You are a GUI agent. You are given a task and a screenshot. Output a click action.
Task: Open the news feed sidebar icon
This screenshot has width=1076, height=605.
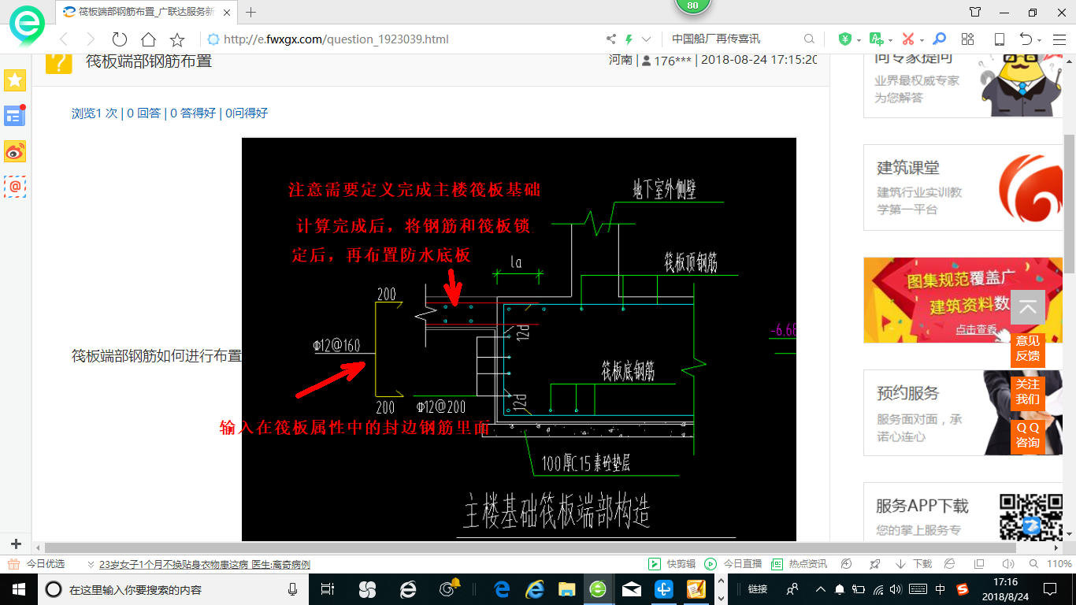pos(15,115)
